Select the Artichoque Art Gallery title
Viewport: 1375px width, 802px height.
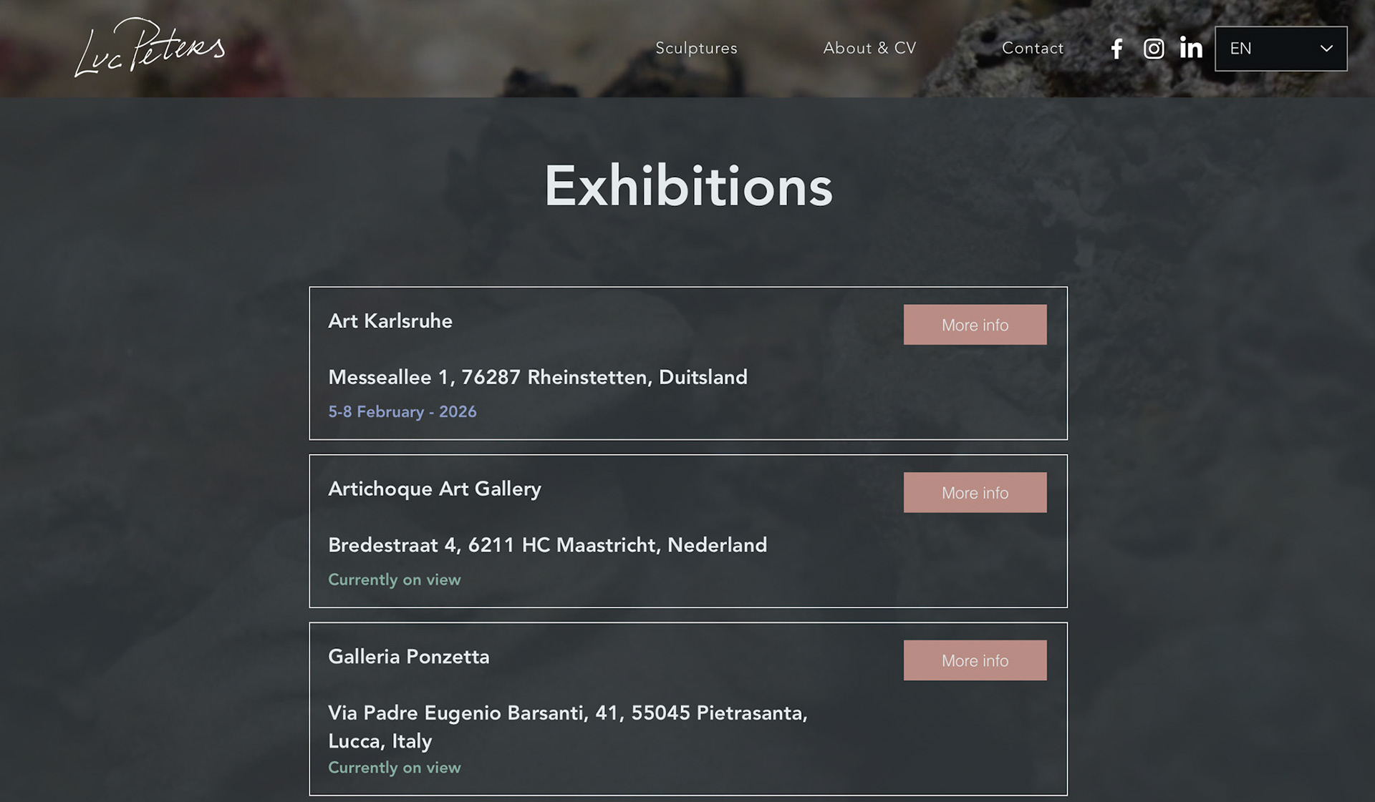pos(435,489)
